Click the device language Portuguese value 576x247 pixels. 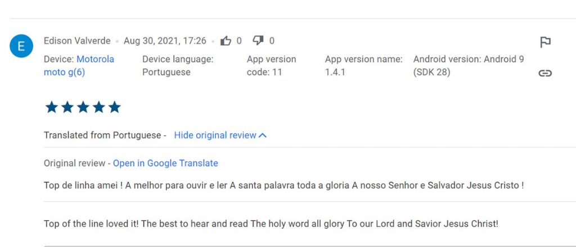click(x=166, y=72)
